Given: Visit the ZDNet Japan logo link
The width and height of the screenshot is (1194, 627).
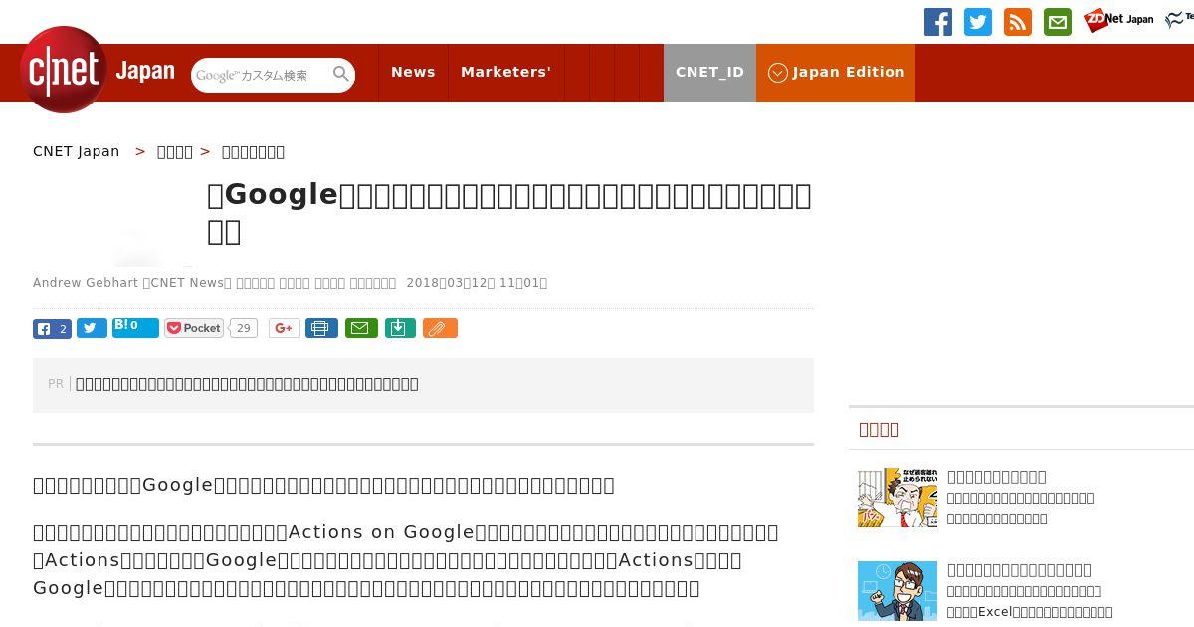Looking at the screenshot, I should (x=1118, y=20).
